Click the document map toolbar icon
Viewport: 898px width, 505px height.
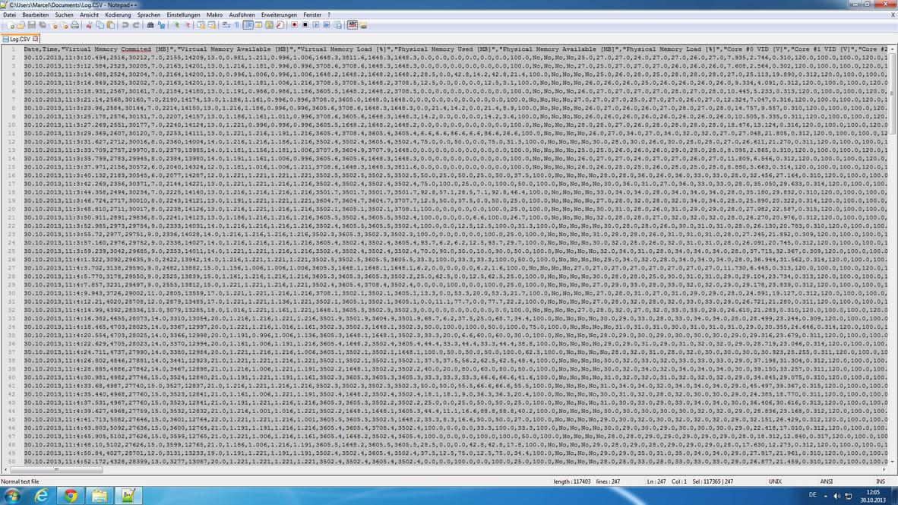click(269, 25)
